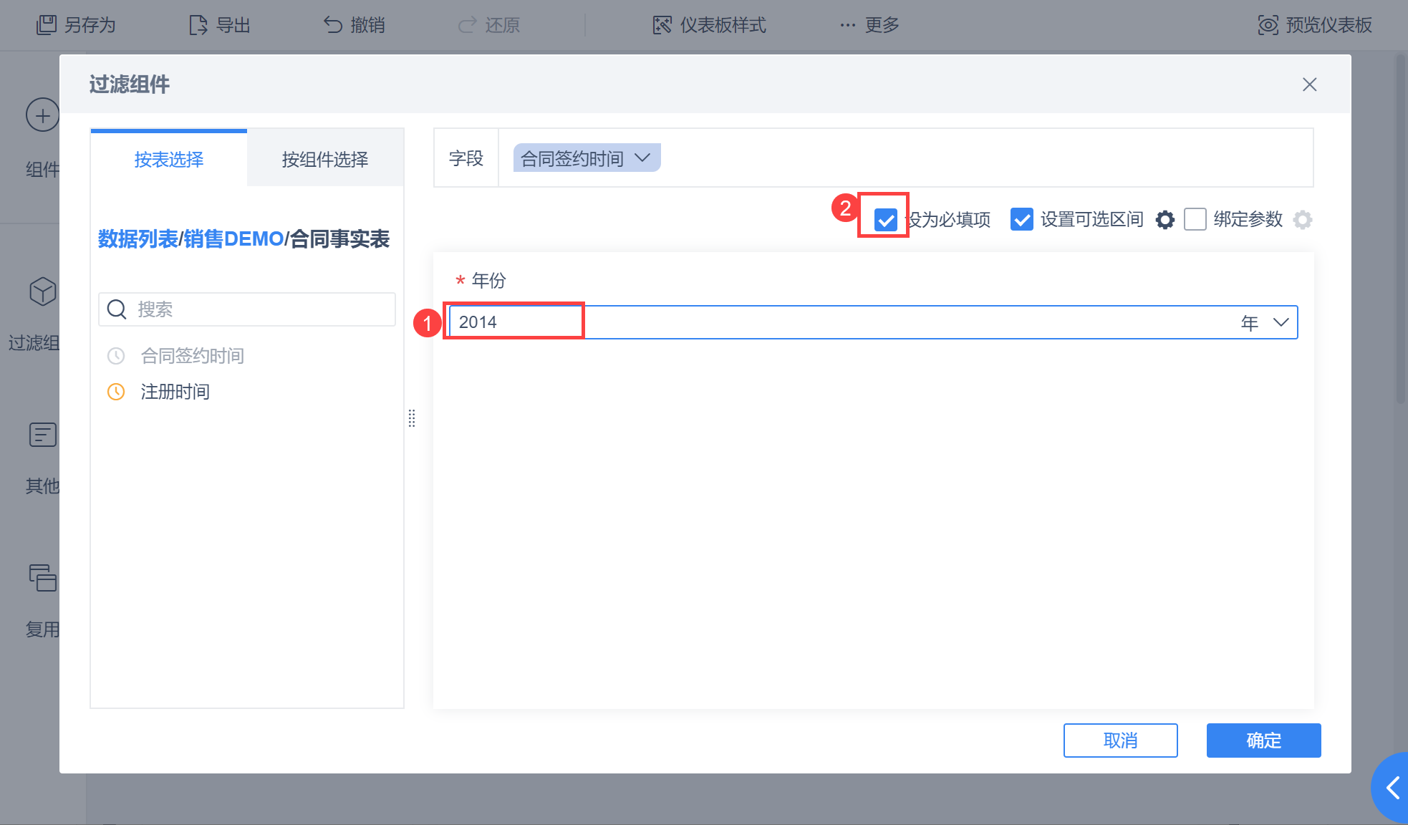Viewport: 1408px width, 825px height.
Task: Click the blue collapse arrow at bottom right
Action: (x=1393, y=788)
